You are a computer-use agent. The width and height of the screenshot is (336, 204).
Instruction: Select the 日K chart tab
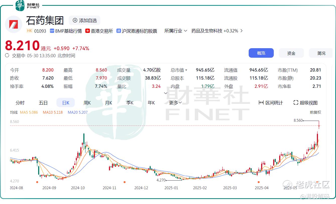click(65, 103)
